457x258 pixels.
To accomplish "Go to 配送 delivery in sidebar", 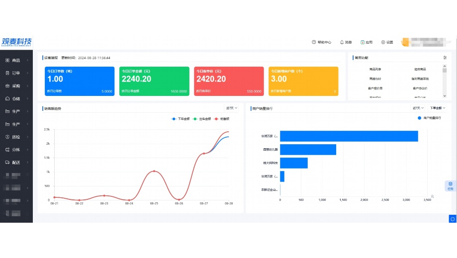I will coord(16,162).
